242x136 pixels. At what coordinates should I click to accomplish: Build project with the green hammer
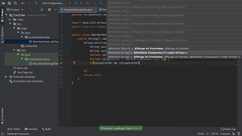(x=36, y=3)
